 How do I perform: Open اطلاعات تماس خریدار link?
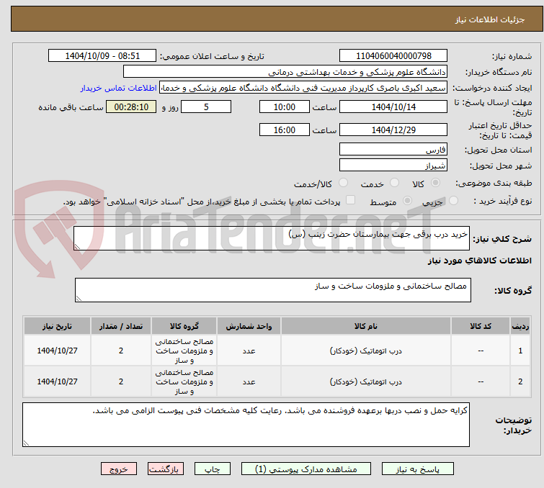coord(119,88)
